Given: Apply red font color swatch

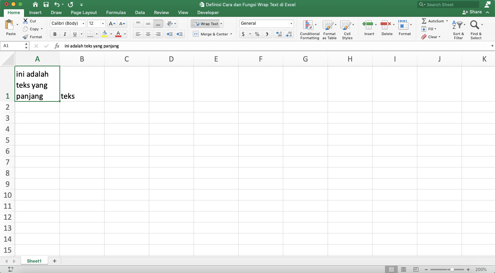Looking at the screenshot, I should tap(118, 34).
